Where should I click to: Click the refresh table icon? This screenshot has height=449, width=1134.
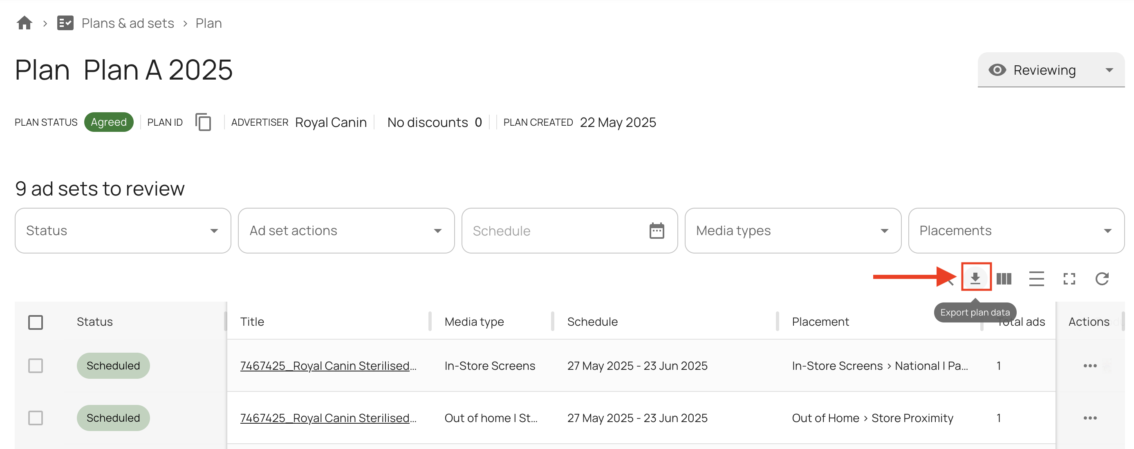coord(1101,279)
